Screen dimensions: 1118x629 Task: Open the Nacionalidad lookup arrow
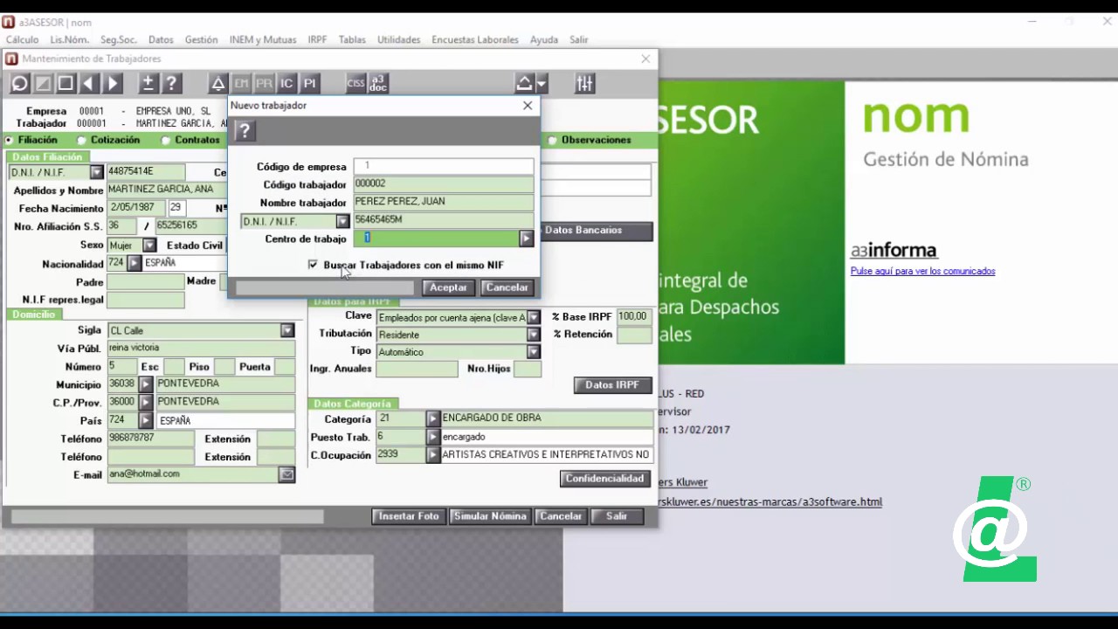[x=134, y=263]
